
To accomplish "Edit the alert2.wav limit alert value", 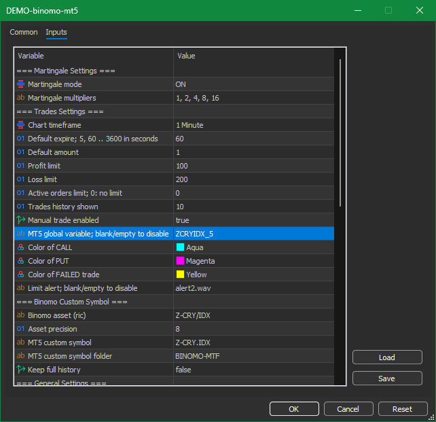I will click(x=253, y=288).
